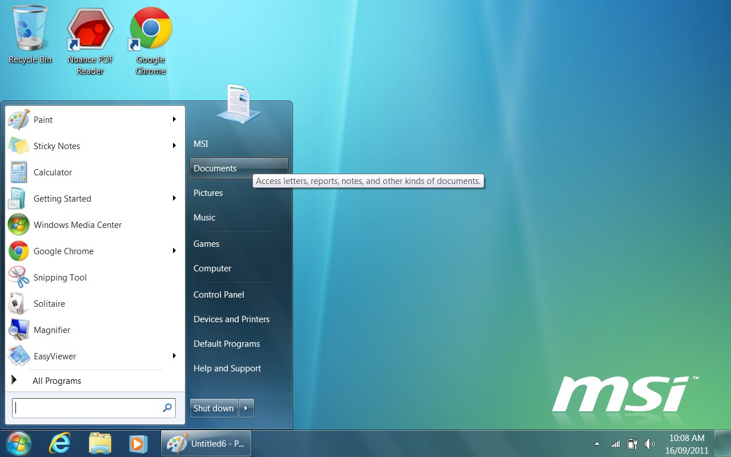Viewport: 731px width, 457px height.
Task: Launch Windows Media Player taskbar icon
Action: click(138, 443)
